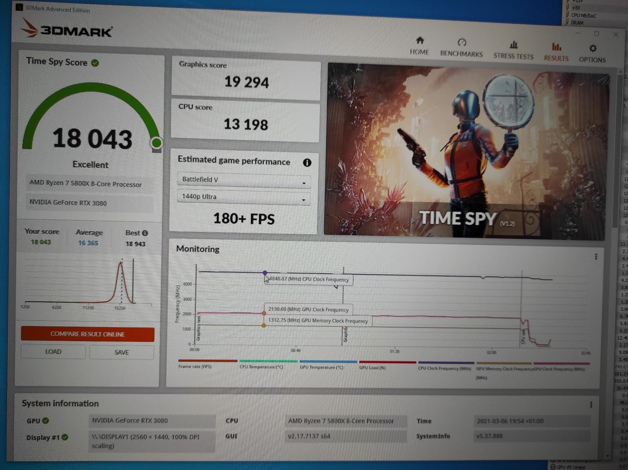The height and width of the screenshot is (470, 628).
Task: Click the 18 043 Time Spy score
Action: point(92,138)
